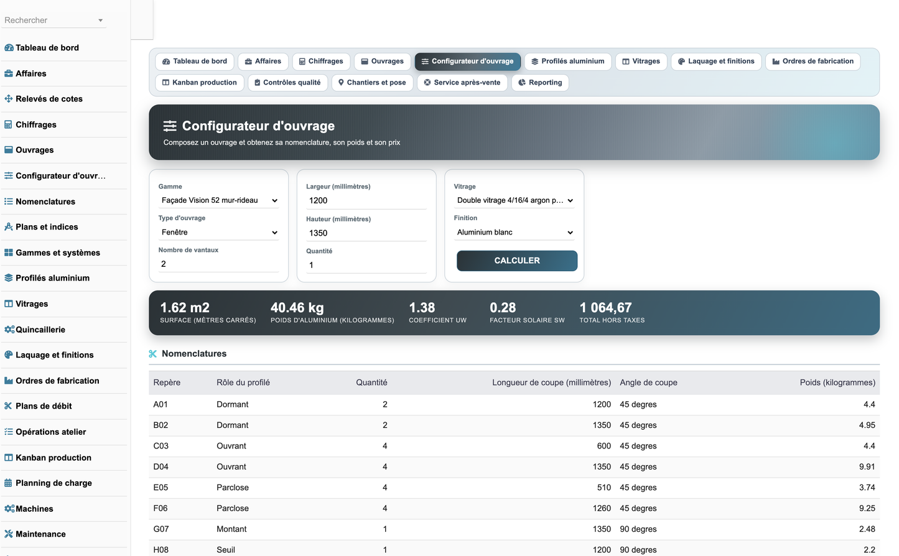
Task: Click the lifebuoy icon on Service après-vente tab
Action: click(427, 83)
